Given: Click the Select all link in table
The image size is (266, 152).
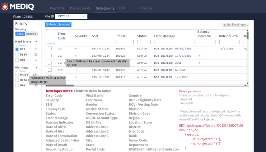Looking at the screenshot, I should (x=51, y=43).
